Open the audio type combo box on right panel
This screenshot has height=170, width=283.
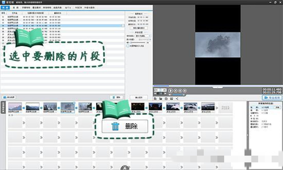(x=277, y=107)
